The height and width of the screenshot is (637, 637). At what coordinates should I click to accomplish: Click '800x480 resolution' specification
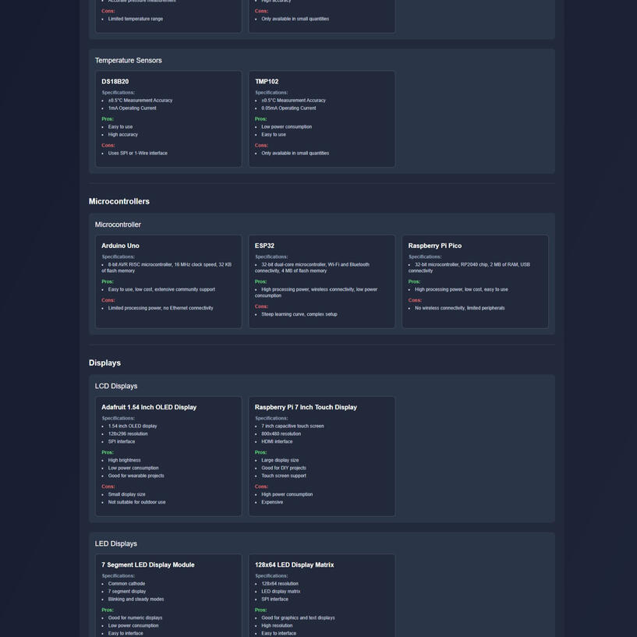281,434
